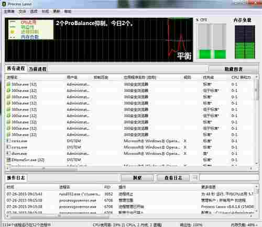The height and width of the screenshot is (227, 262).
Task: Click the 查看日志 (View log) button
Action: point(173,178)
